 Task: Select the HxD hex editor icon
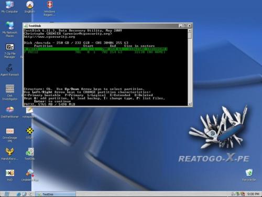tap(10, 175)
